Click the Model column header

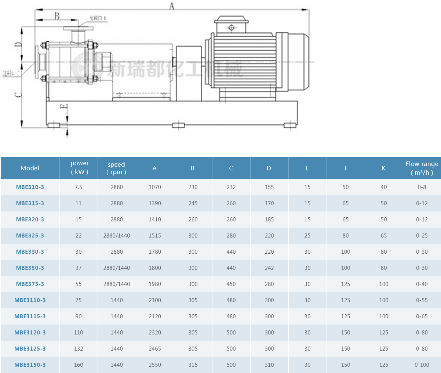point(30,168)
